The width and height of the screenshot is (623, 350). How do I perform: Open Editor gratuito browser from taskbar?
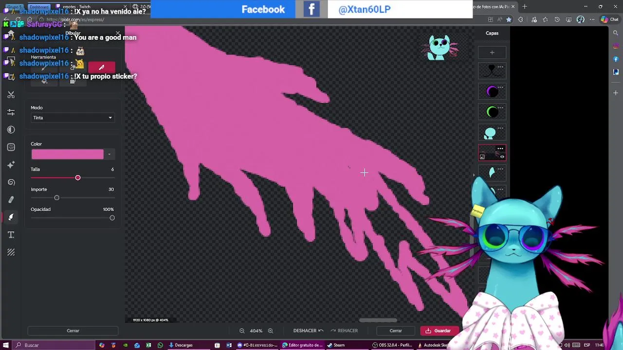302,345
